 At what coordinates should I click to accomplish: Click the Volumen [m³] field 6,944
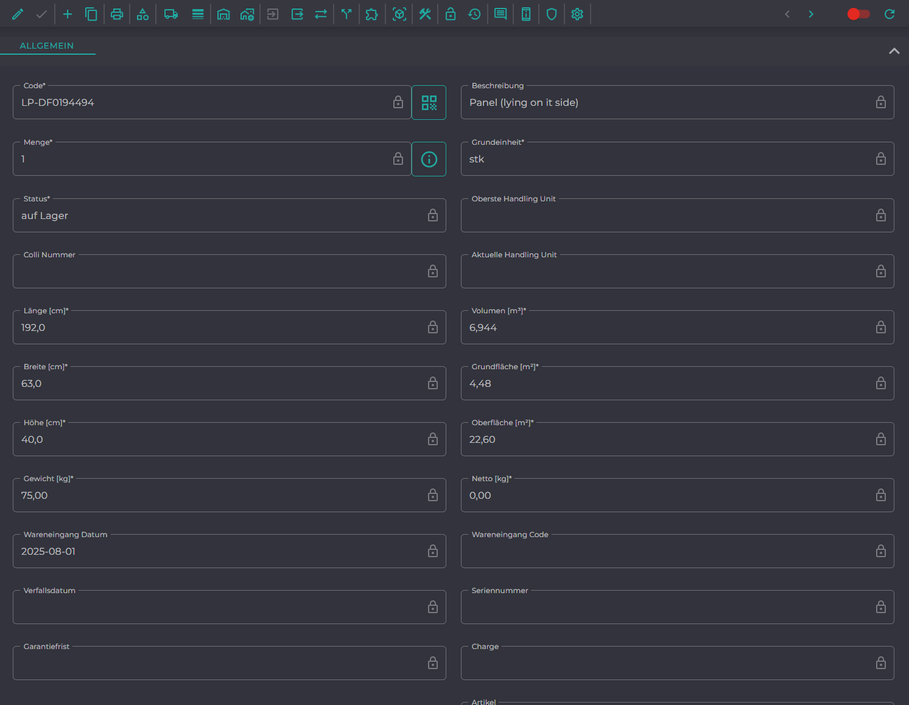tap(678, 327)
